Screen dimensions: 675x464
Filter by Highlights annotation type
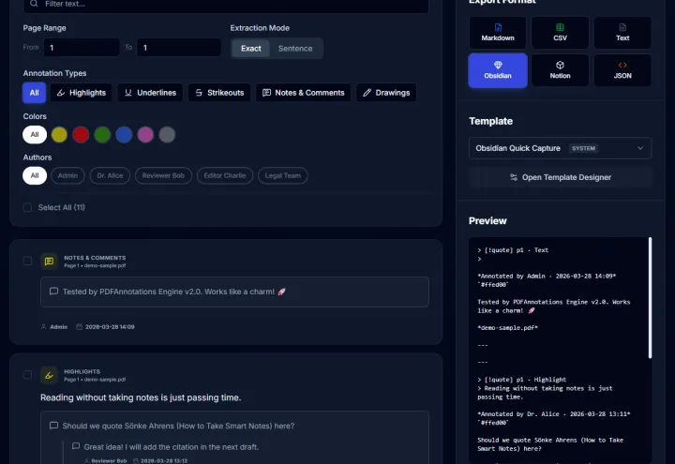[x=81, y=93]
